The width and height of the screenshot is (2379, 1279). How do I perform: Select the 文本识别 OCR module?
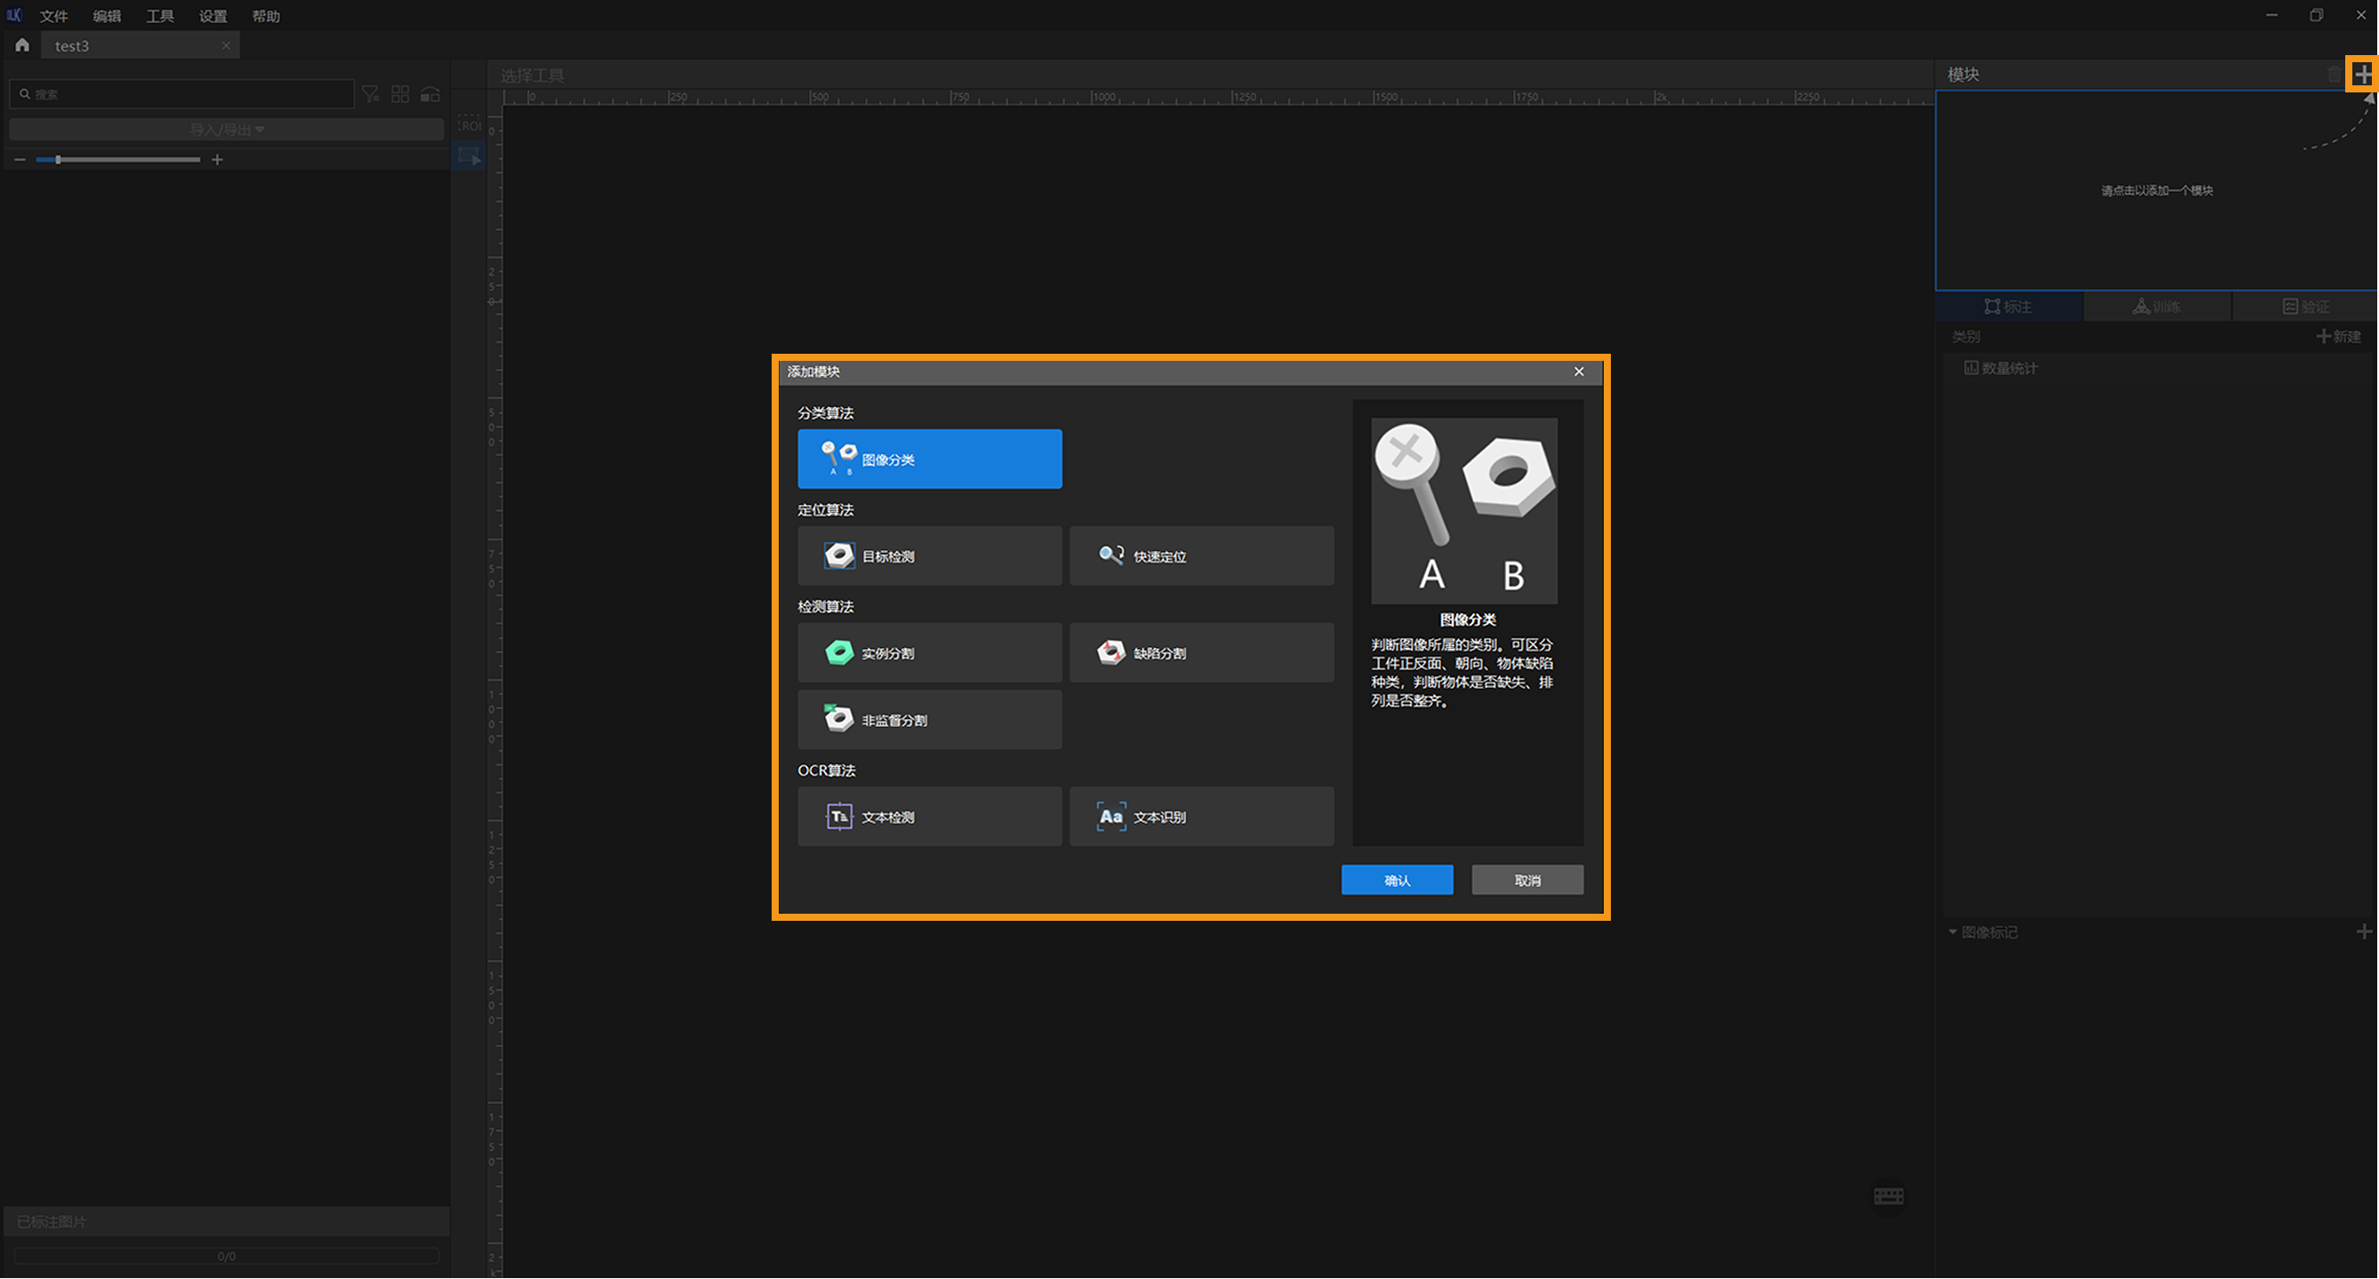pos(1200,816)
